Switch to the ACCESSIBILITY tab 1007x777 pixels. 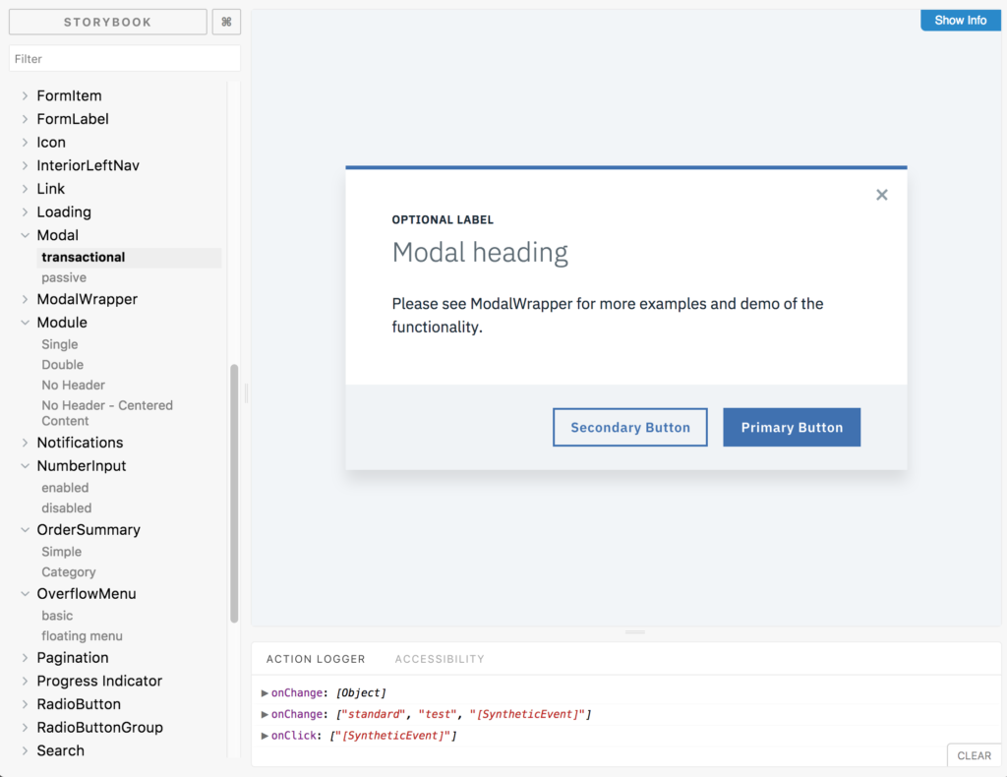439,659
